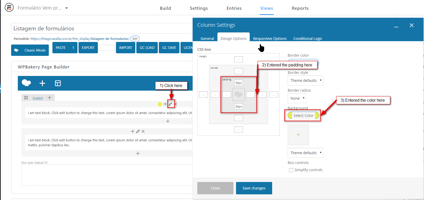
Task: Click the margin left input field
Action: (203, 94)
